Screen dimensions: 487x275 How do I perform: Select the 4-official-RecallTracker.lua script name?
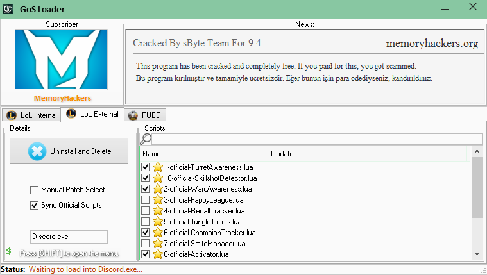coord(205,211)
